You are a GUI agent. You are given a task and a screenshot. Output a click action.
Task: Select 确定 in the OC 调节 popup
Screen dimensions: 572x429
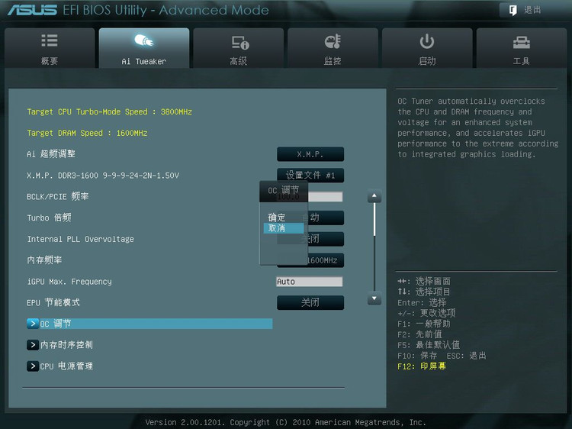coord(277,218)
